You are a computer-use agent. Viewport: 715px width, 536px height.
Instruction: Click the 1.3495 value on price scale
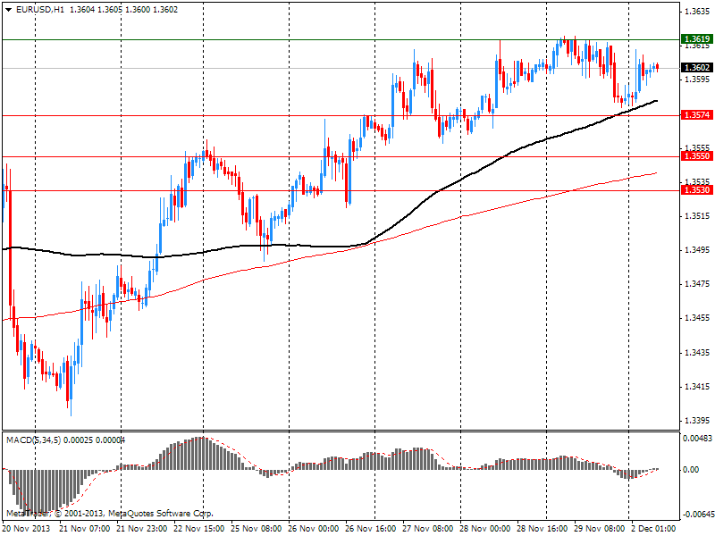(696, 250)
